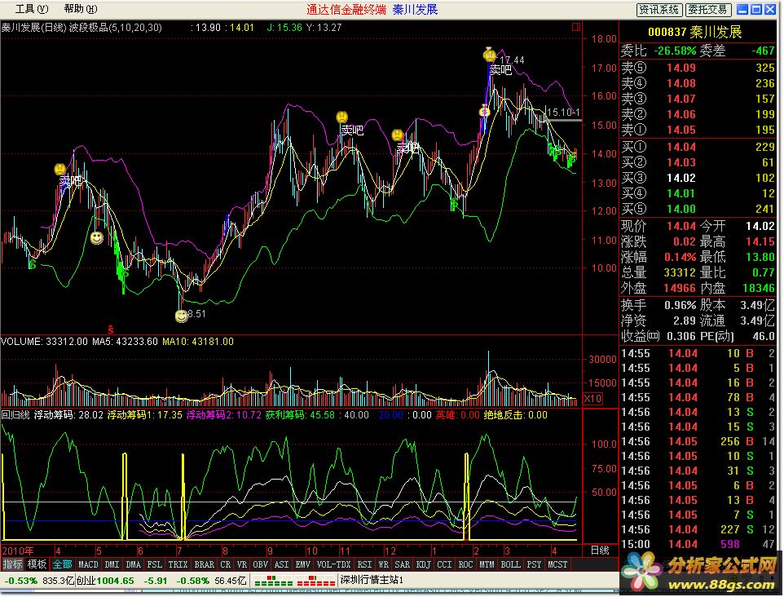The width and height of the screenshot is (784, 597).
Task: Click the clock icon at the 17.44 peak
Action: click(x=490, y=54)
